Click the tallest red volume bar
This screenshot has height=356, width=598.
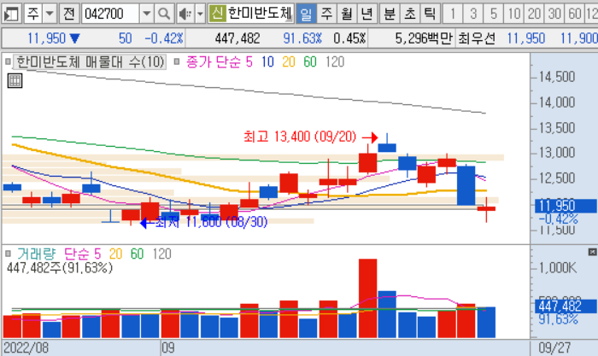[x=367, y=299]
